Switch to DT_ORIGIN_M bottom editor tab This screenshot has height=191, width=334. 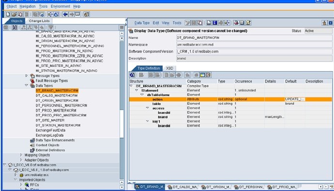[216, 187]
